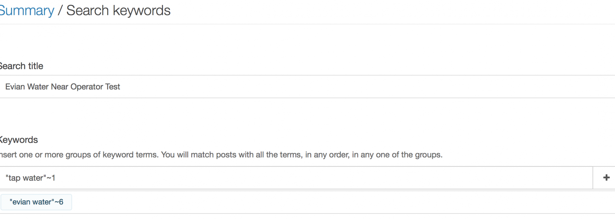The image size is (615, 219).
Task: Click the empty right side of title field
Action: click(461, 87)
